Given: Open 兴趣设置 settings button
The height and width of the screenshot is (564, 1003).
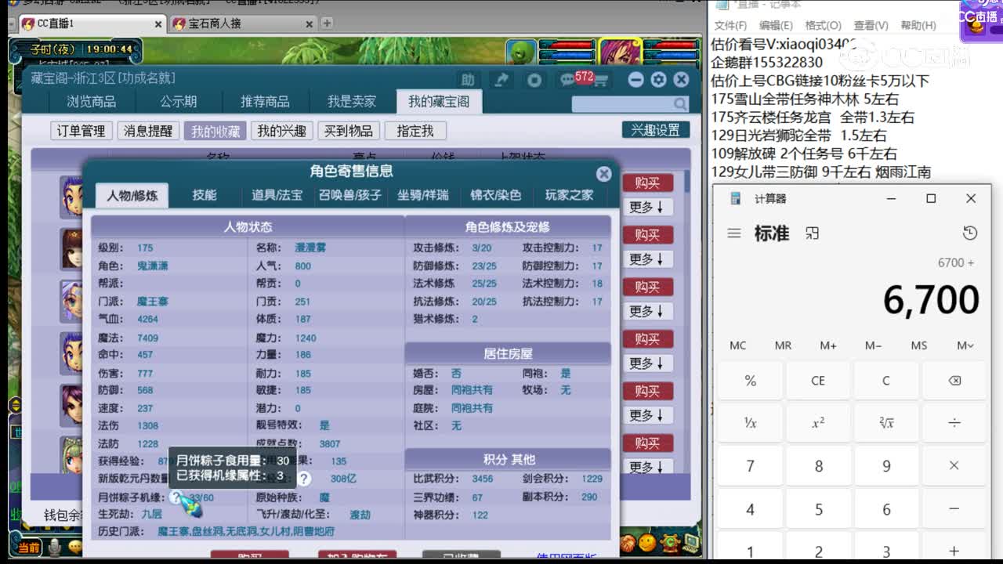Looking at the screenshot, I should click(656, 130).
